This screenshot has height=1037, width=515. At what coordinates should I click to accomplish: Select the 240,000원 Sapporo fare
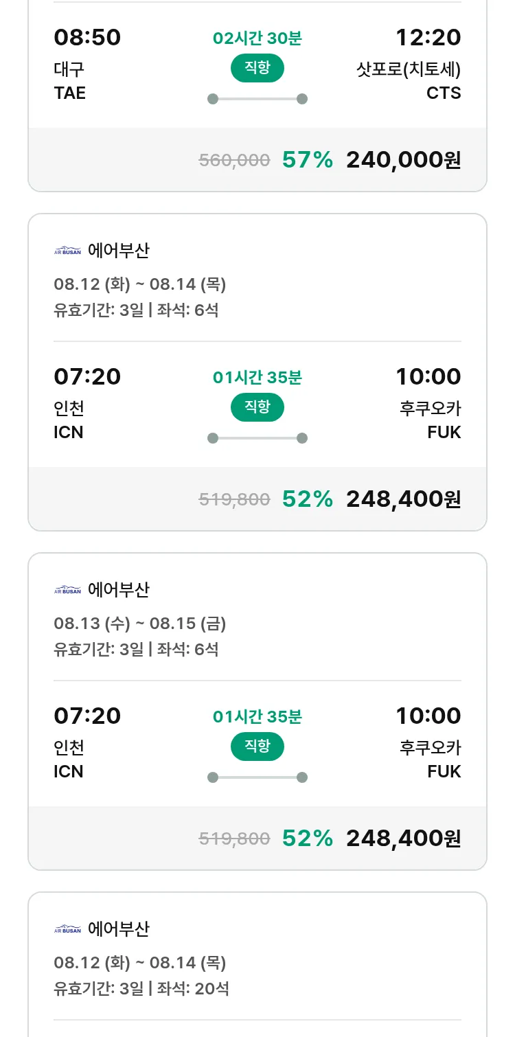click(403, 160)
